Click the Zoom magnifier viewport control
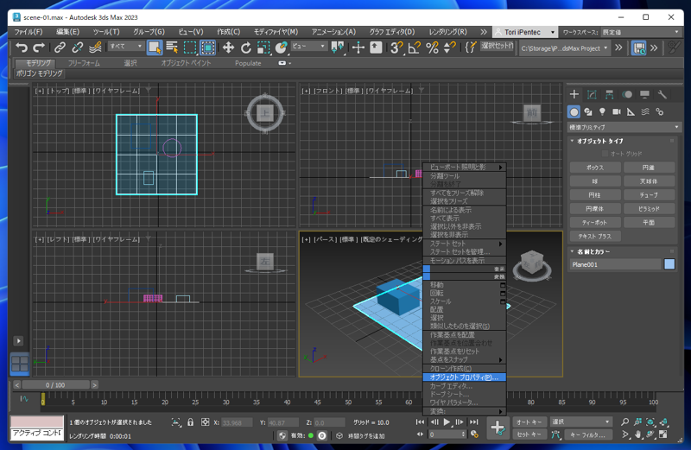This screenshot has height=450, width=691. click(624, 421)
